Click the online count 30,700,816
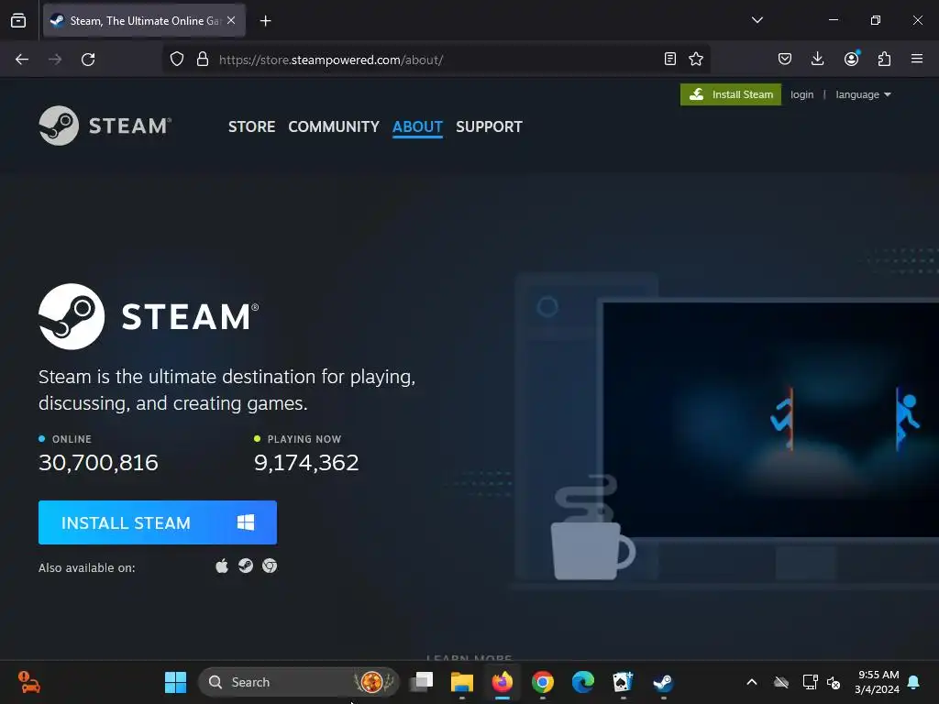 click(x=98, y=463)
